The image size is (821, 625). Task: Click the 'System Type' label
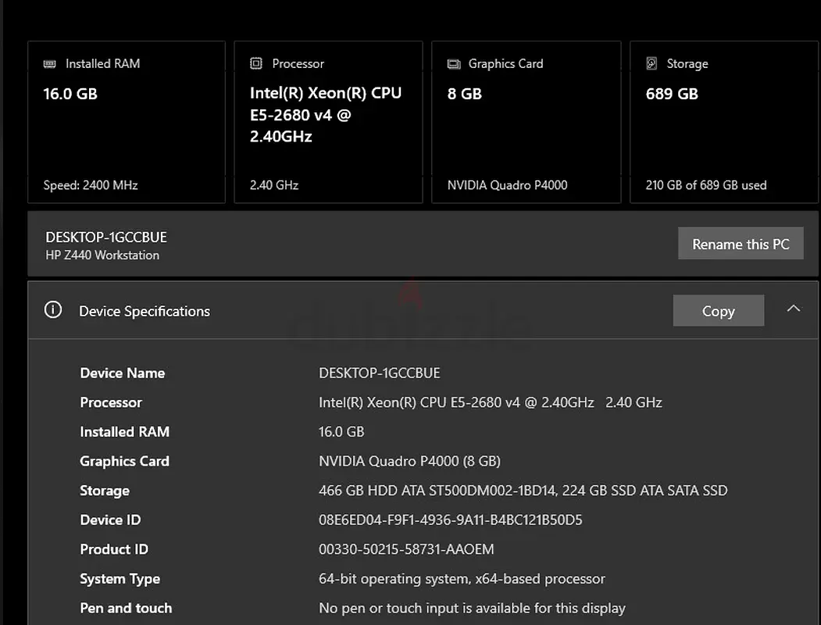pyautogui.click(x=120, y=579)
